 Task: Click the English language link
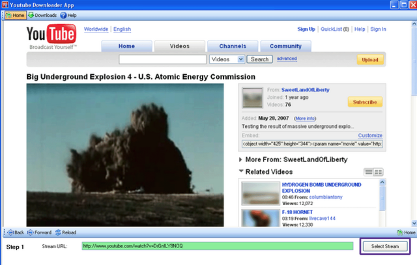(122, 29)
